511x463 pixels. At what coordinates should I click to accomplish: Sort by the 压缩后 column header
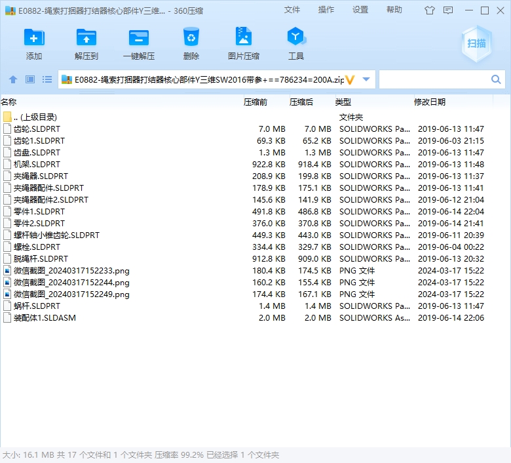point(301,102)
